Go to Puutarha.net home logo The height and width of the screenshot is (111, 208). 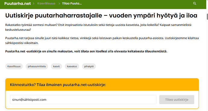pos(17,4)
